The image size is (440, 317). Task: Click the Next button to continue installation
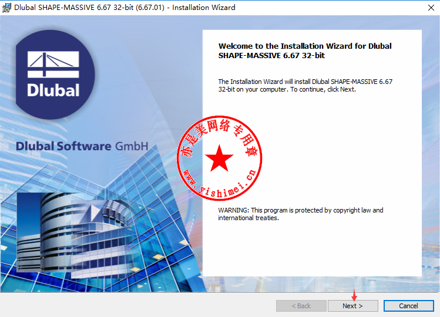(x=352, y=306)
